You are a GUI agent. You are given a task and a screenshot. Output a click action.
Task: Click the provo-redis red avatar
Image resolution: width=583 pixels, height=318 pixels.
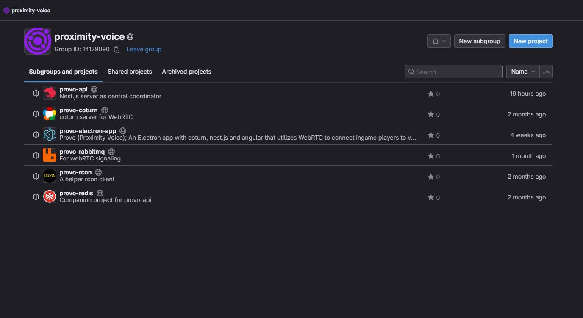coord(50,196)
